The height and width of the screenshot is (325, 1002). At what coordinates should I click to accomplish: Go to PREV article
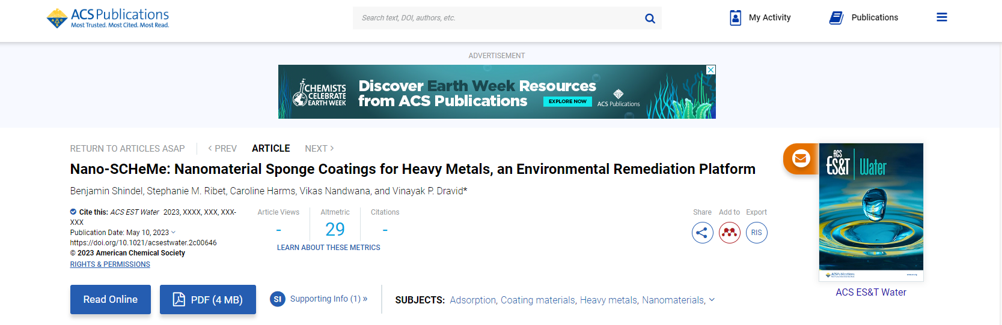tap(222, 149)
